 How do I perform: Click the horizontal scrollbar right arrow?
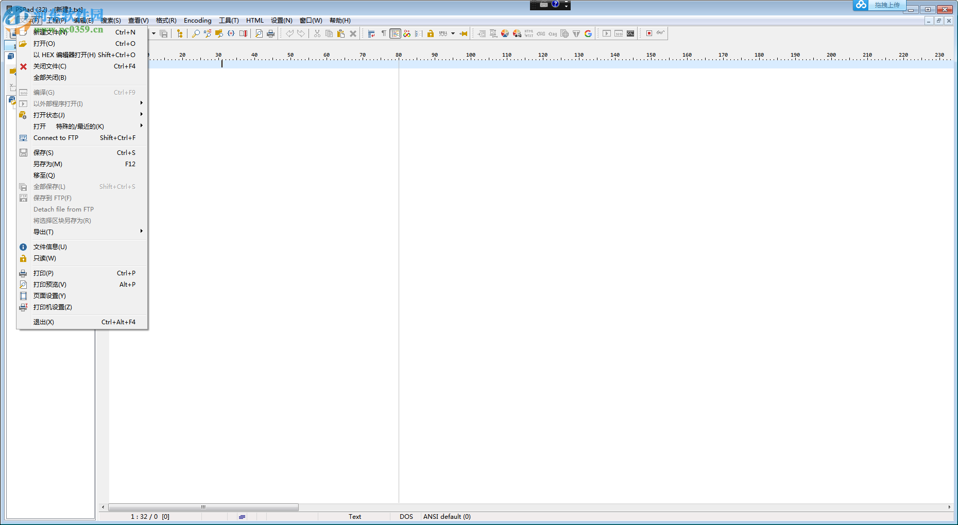pyautogui.click(x=949, y=507)
